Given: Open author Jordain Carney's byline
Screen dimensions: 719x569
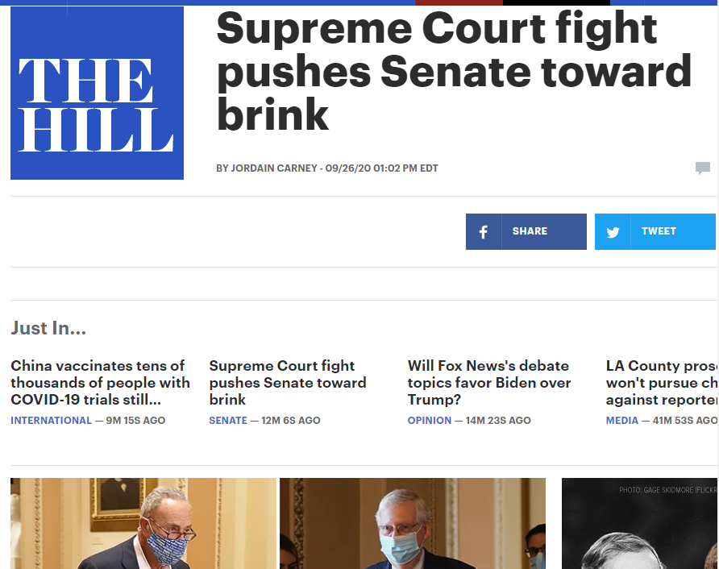Looking at the screenshot, I should tap(274, 168).
